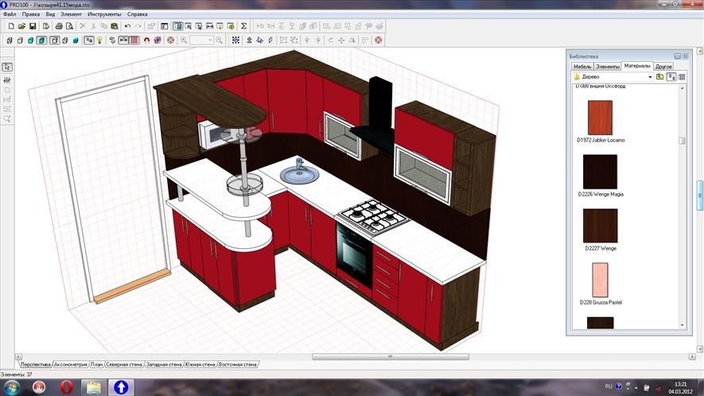The width and height of the screenshot is (704, 396).
Task: Click library scrollbar down arrow
Action: coord(683,325)
